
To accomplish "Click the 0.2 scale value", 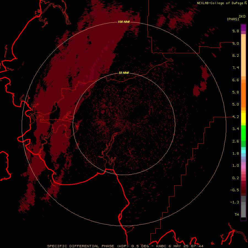I will 236,178.
